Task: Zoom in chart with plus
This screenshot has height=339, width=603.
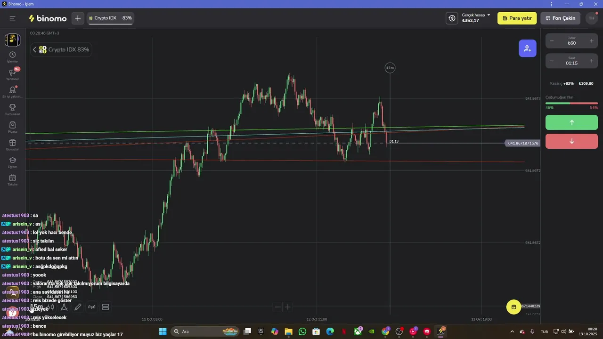Action: click(x=288, y=307)
